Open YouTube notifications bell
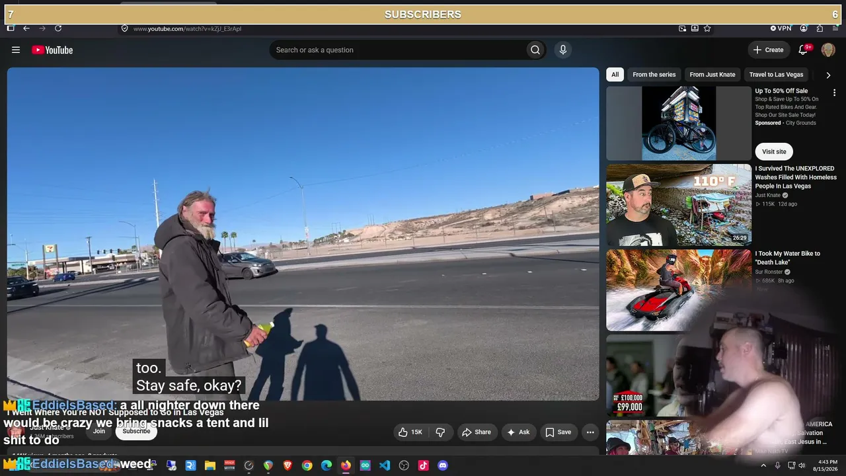The width and height of the screenshot is (846, 476). pyautogui.click(x=804, y=50)
